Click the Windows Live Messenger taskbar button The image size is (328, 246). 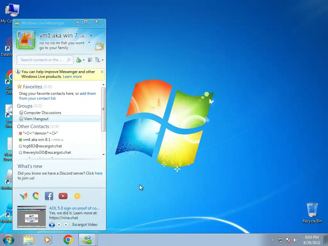87,240
